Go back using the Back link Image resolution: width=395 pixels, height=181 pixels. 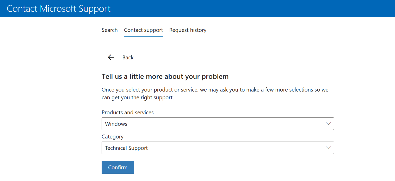tap(128, 58)
